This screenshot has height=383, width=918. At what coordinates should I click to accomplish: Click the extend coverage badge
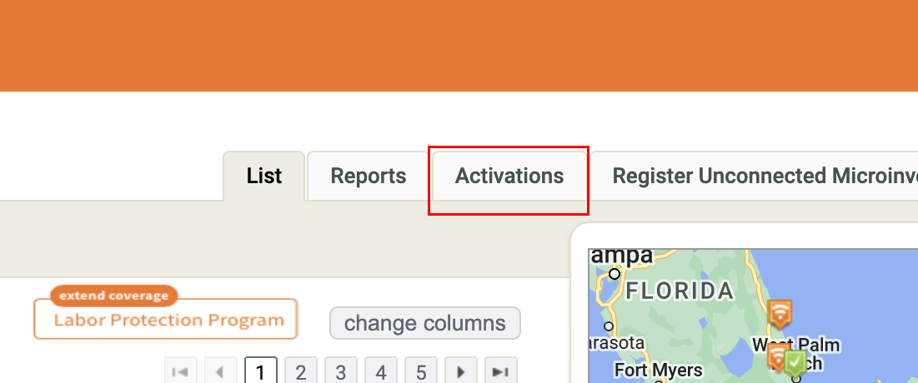114,296
